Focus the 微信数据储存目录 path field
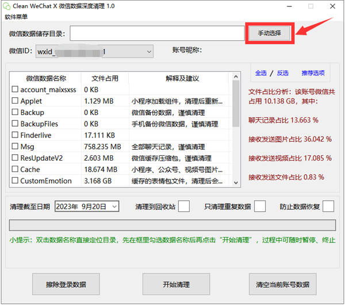The height and width of the screenshot is (305, 345). [x=157, y=33]
